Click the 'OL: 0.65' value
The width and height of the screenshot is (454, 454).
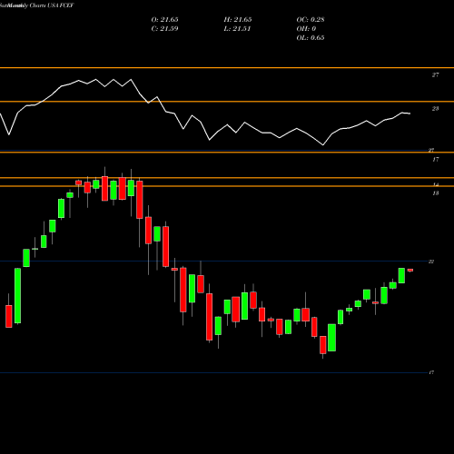point(311,38)
